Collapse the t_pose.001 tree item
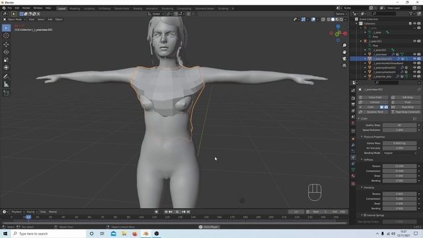This screenshot has width=423, height=238. coord(361,41)
